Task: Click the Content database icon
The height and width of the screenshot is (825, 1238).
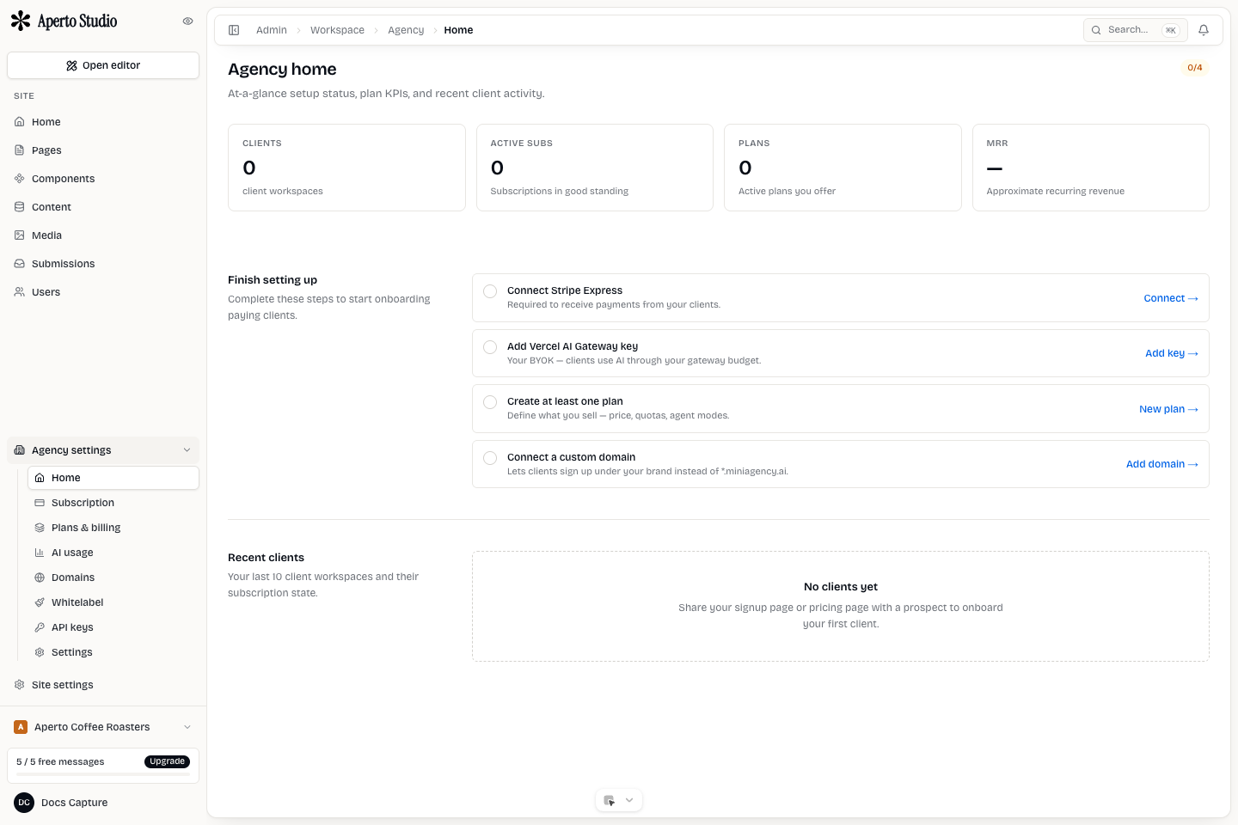Action: click(20, 207)
